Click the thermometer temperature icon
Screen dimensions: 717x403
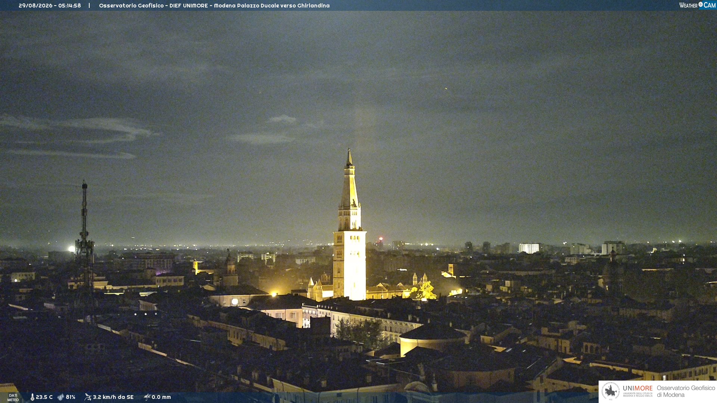(32, 397)
